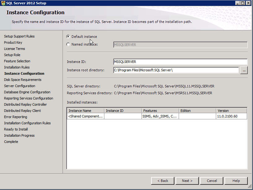
Task: Select Installation Rules step
Action: 17,67
